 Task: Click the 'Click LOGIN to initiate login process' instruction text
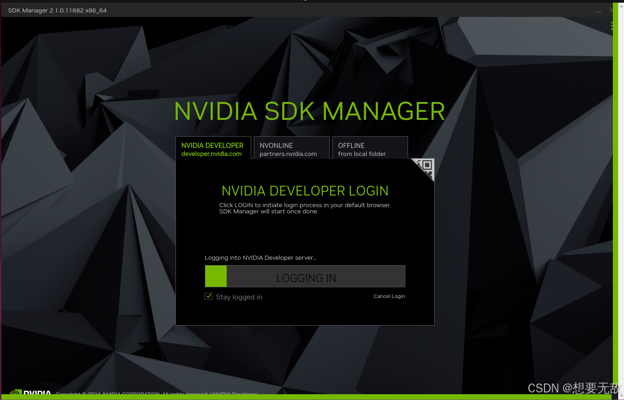pyautogui.click(x=305, y=208)
